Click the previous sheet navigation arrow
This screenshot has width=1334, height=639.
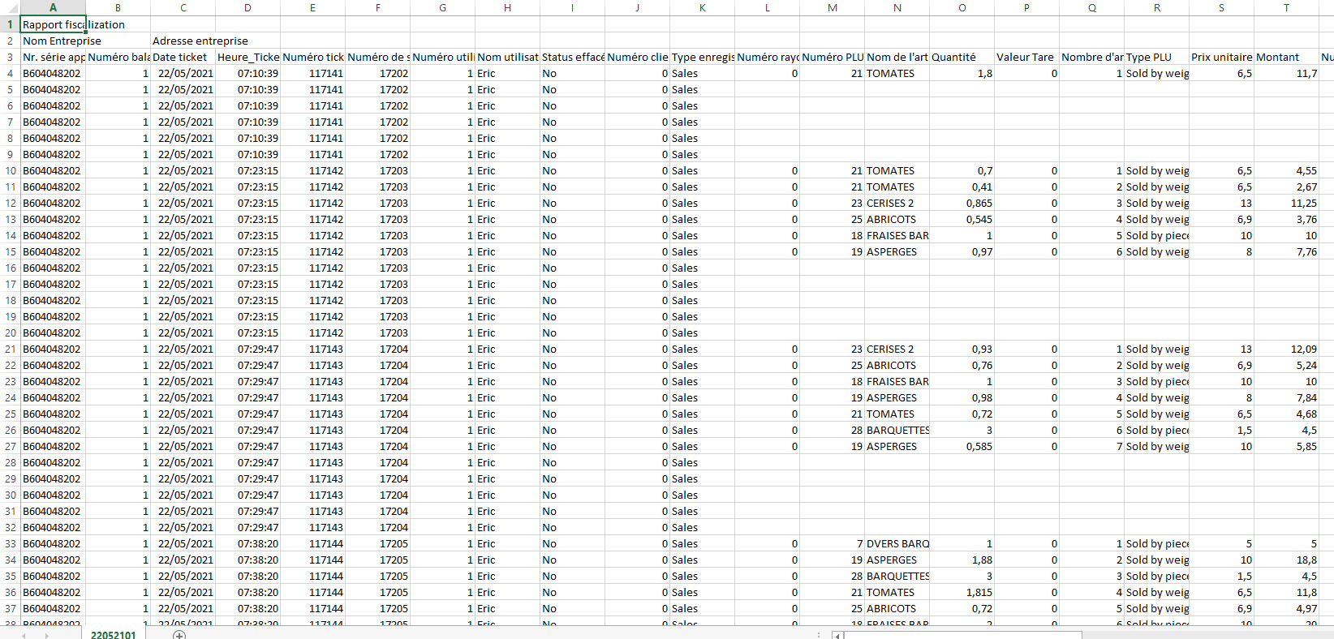[23, 635]
